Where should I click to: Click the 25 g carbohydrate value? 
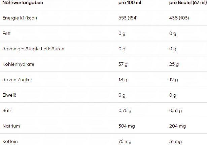[174, 64]
